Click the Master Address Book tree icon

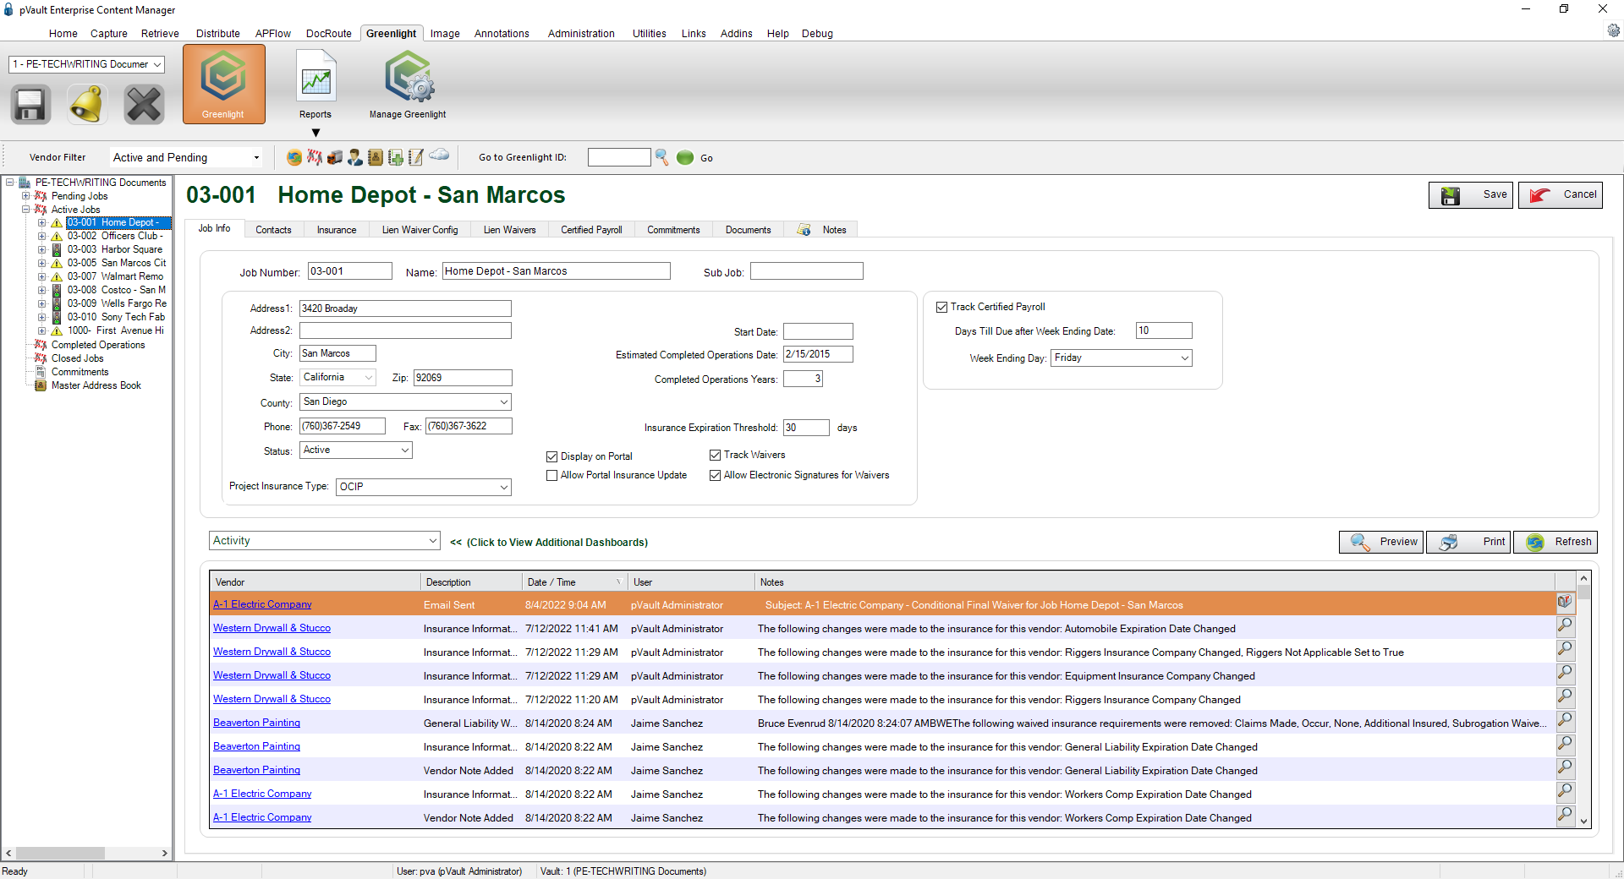pyautogui.click(x=40, y=385)
